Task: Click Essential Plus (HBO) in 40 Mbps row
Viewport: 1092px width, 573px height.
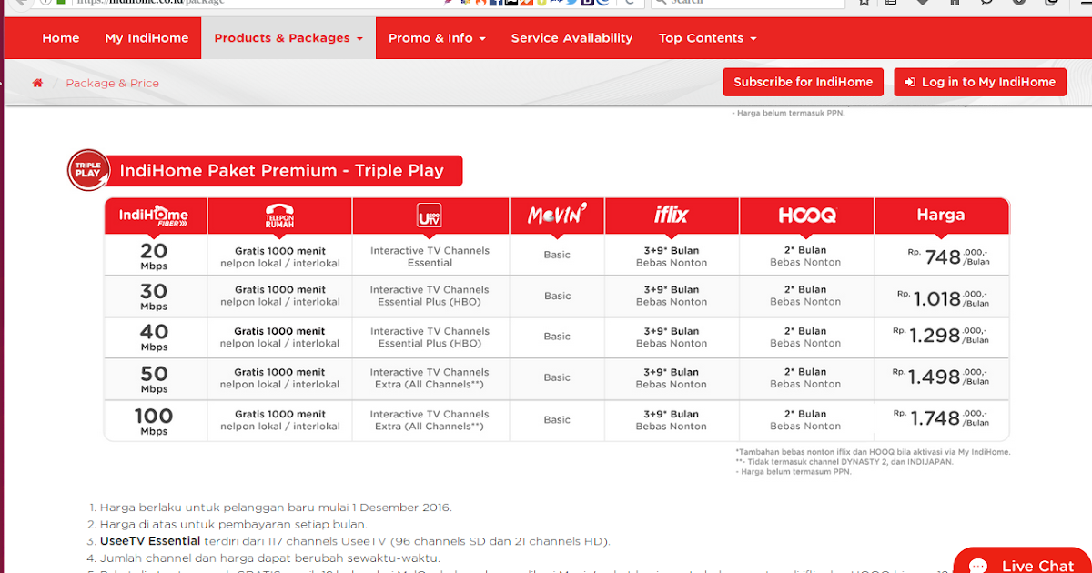Action: pos(430,344)
